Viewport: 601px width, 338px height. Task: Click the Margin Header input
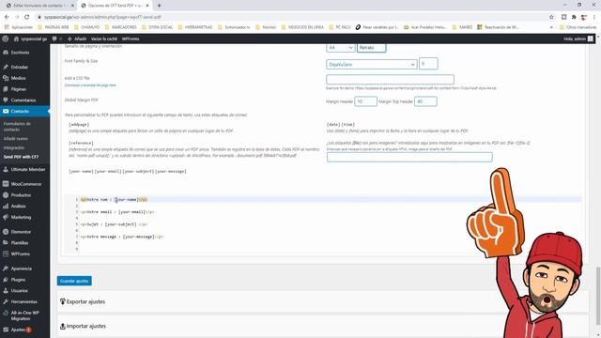coord(365,101)
